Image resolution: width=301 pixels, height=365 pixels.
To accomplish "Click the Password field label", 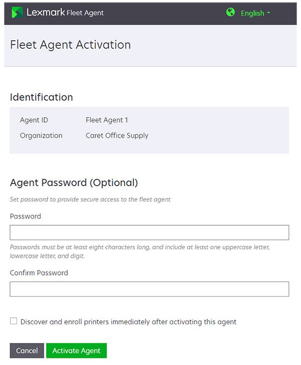I will [26, 216].
